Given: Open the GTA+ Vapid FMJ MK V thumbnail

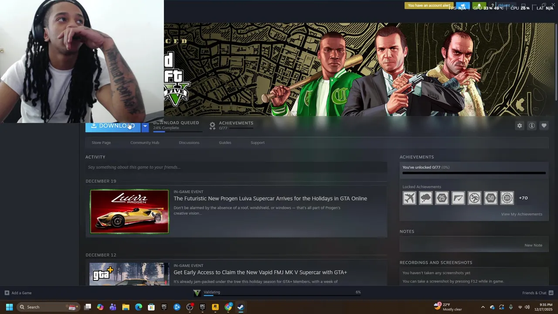Looking at the screenshot, I should coord(129,274).
